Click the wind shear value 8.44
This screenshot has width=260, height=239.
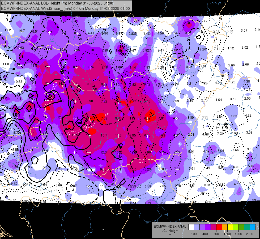(133, 203)
